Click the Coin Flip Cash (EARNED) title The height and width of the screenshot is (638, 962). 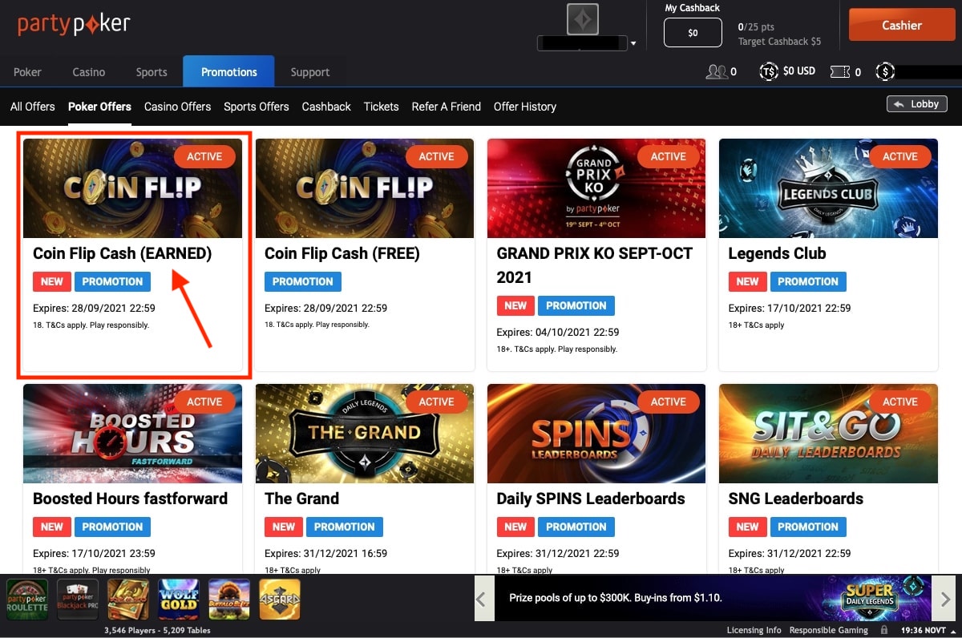[122, 253]
